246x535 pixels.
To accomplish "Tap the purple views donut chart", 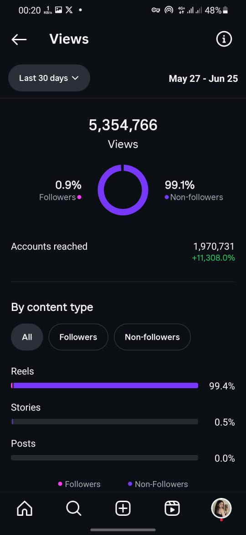I will [x=123, y=190].
